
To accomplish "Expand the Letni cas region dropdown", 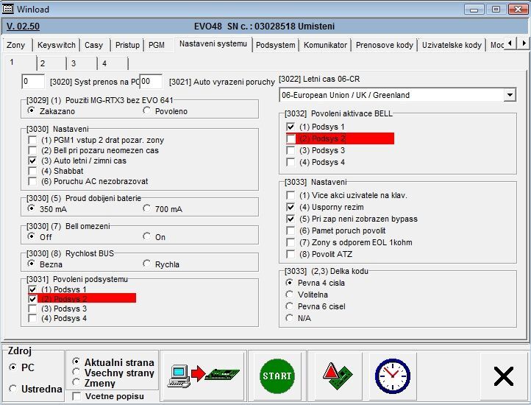I will 510,95.
